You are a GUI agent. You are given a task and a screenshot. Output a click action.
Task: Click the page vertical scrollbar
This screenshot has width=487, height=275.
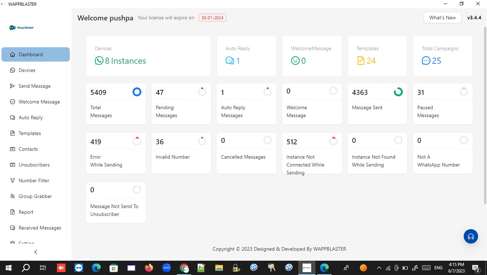point(485,115)
